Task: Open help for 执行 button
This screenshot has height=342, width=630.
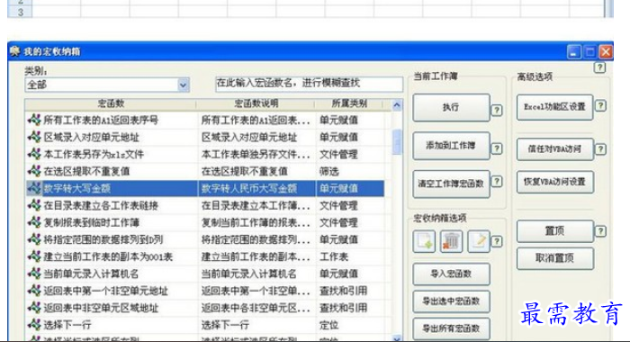Action: 497,110
